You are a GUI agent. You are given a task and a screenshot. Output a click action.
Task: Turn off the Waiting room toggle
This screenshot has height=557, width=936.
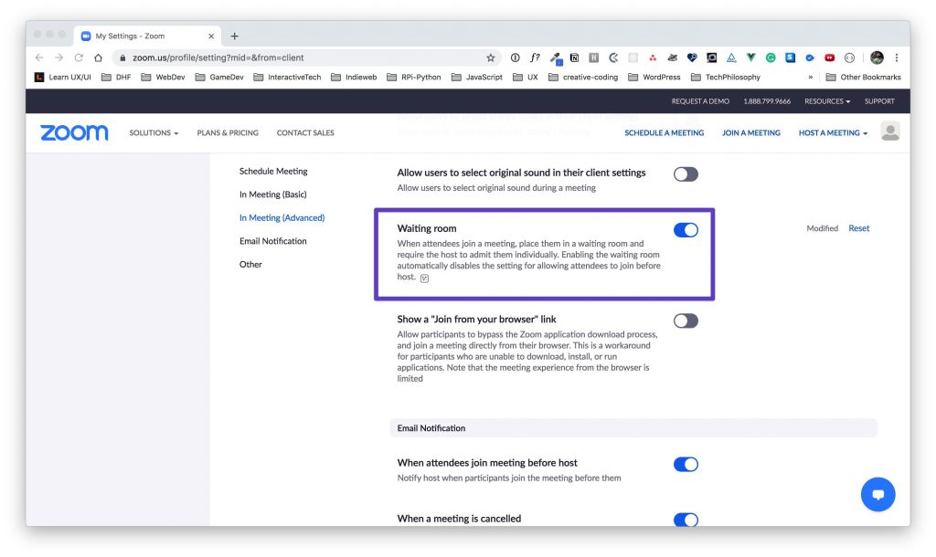(686, 229)
